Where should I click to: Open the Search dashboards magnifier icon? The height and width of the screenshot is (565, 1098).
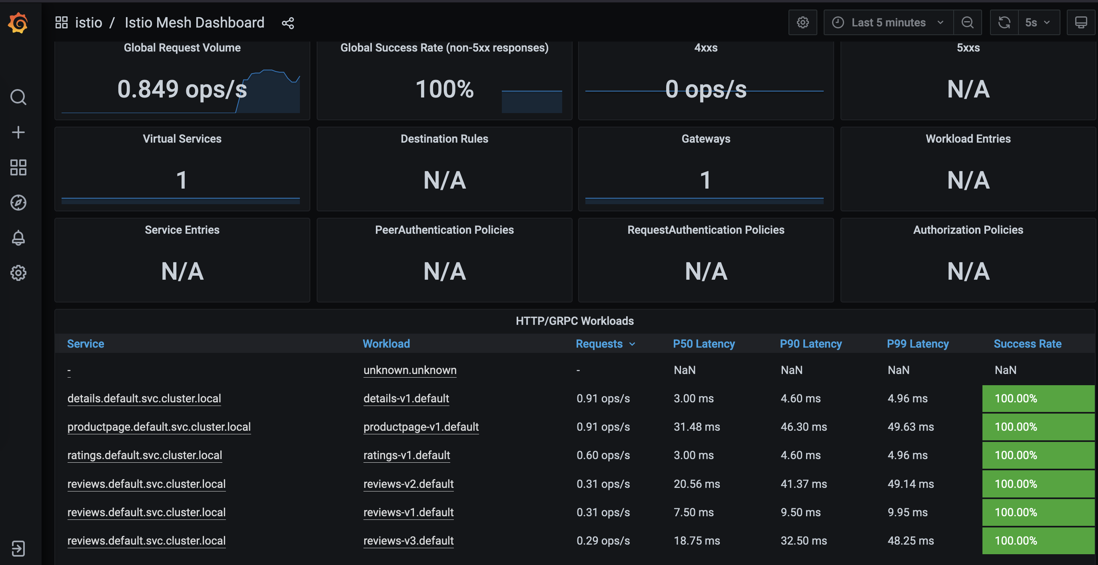[x=18, y=97]
